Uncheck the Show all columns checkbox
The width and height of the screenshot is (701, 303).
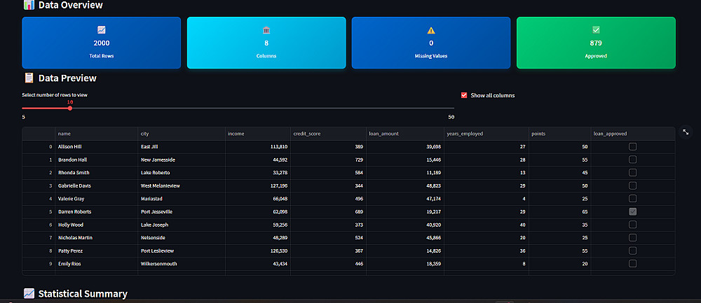464,95
